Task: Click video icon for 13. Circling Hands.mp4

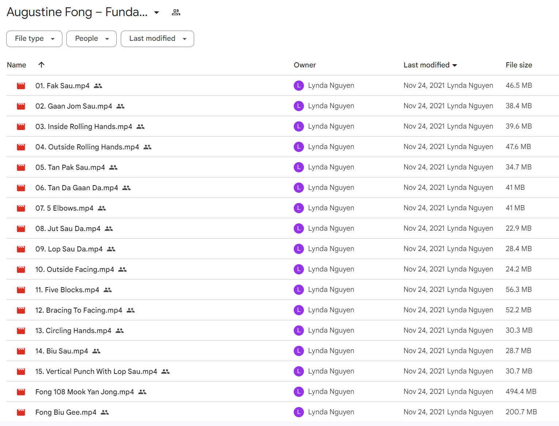Action: point(21,331)
